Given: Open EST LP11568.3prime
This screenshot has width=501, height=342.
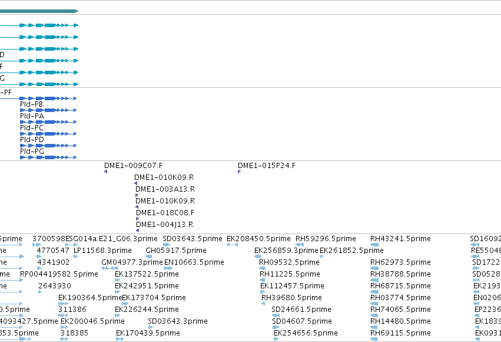Looking at the screenshot, I should [x=102, y=251].
